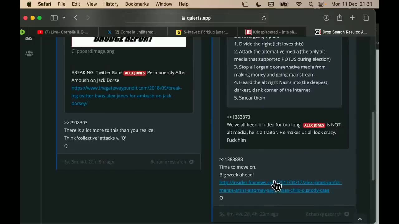Click '5. Smear them' list line
The width and height of the screenshot is (399, 224).
(x=250, y=98)
